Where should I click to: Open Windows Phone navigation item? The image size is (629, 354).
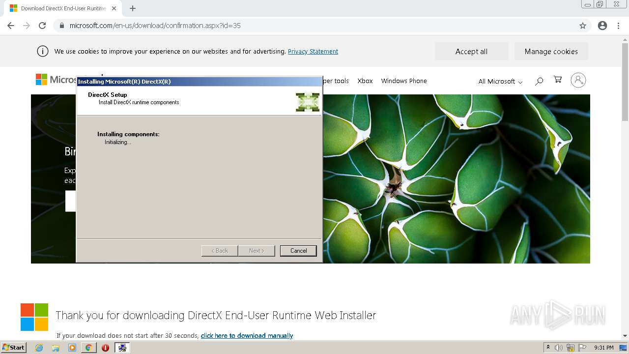click(x=404, y=81)
